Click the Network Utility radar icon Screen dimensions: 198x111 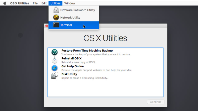(x=56, y=18)
